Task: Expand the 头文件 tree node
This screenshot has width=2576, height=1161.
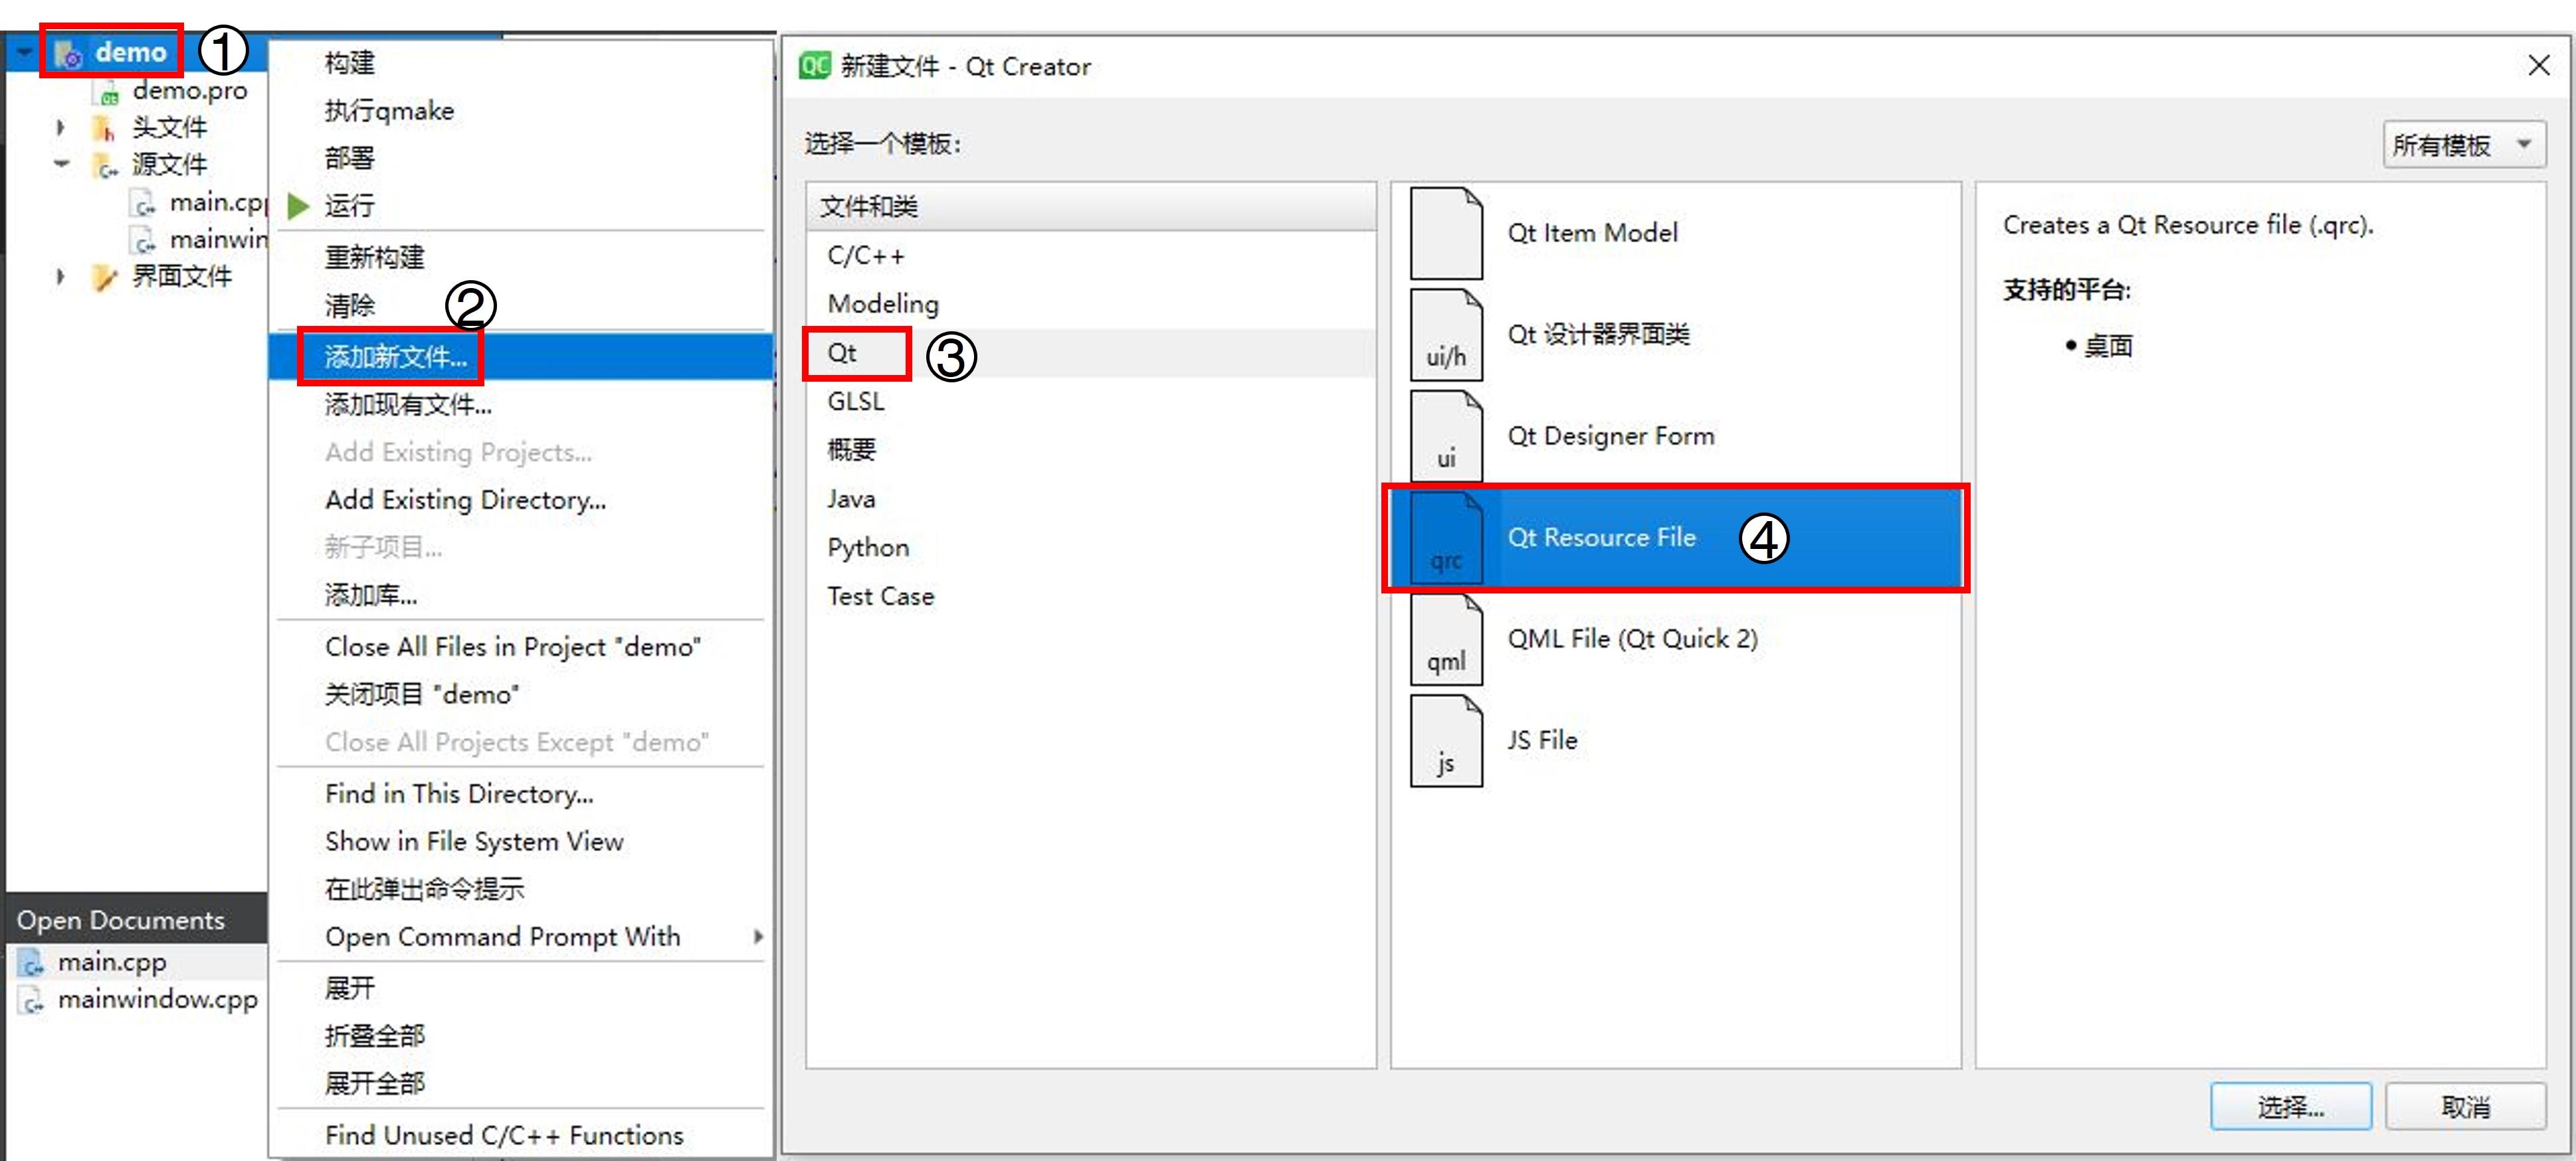Action: 60,128
